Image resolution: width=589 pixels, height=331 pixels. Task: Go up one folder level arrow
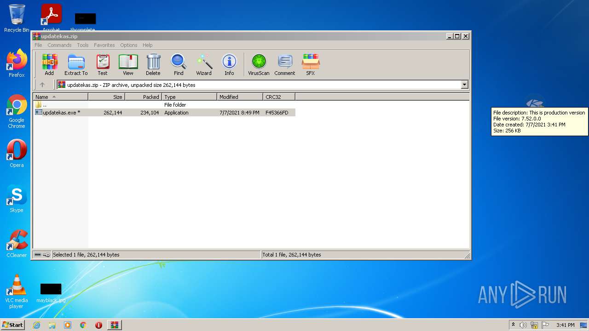tap(42, 85)
